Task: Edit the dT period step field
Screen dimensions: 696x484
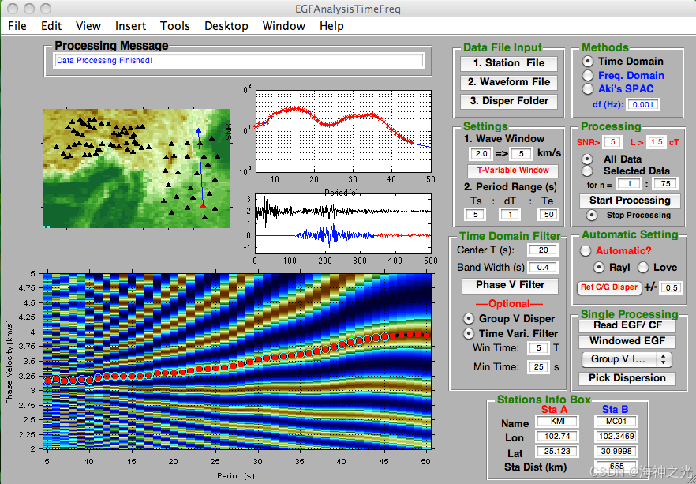Action: coord(510,215)
